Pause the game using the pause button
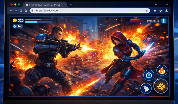 click(164, 21)
